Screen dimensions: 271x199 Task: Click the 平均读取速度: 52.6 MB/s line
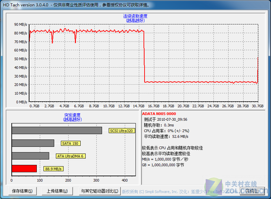tap(166, 137)
